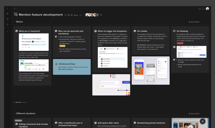Open the 'On mobile' card title
This screenshot has width=215, height=128.
pos(142,31)
